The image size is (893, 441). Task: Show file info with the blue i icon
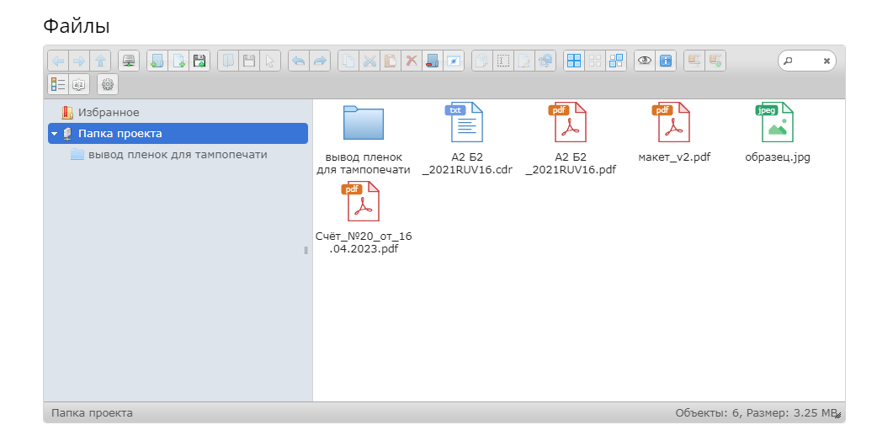pos(666,61)
